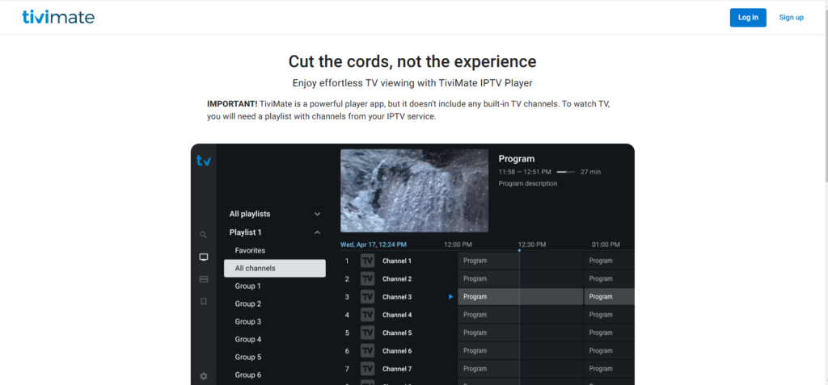Image resolution: width=828 pixels, height=385 pixels.
Task: Expand the All playlists chevron
Action: click(317, 214)
